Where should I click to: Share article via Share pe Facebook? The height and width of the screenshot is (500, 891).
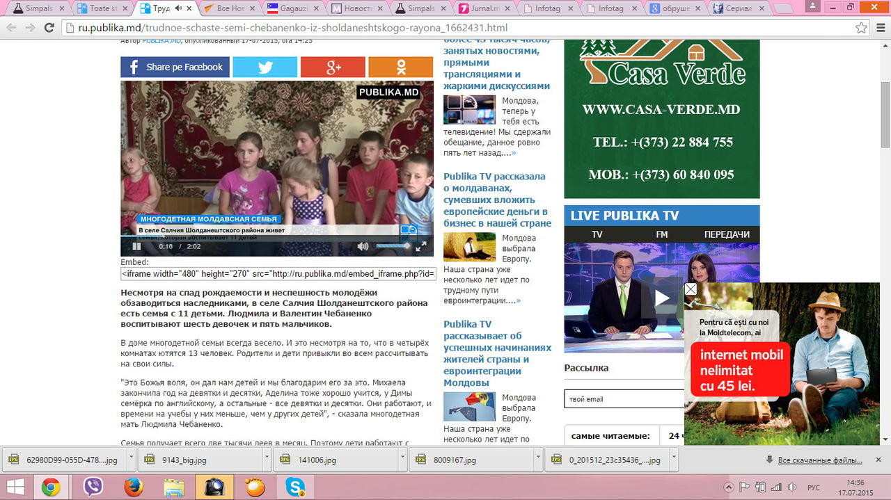tap(175, 67)
